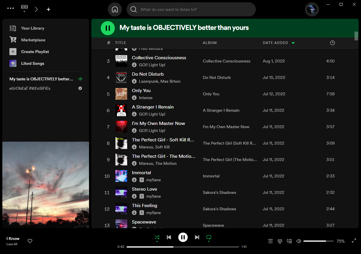Click the duration '7:58'
This screenshot has height=254, width=361.
[330, 94]
